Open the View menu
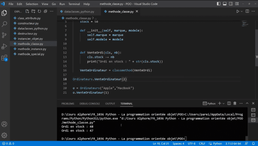The width and height of the screenshot is (258, 146). tap(45, 4)
